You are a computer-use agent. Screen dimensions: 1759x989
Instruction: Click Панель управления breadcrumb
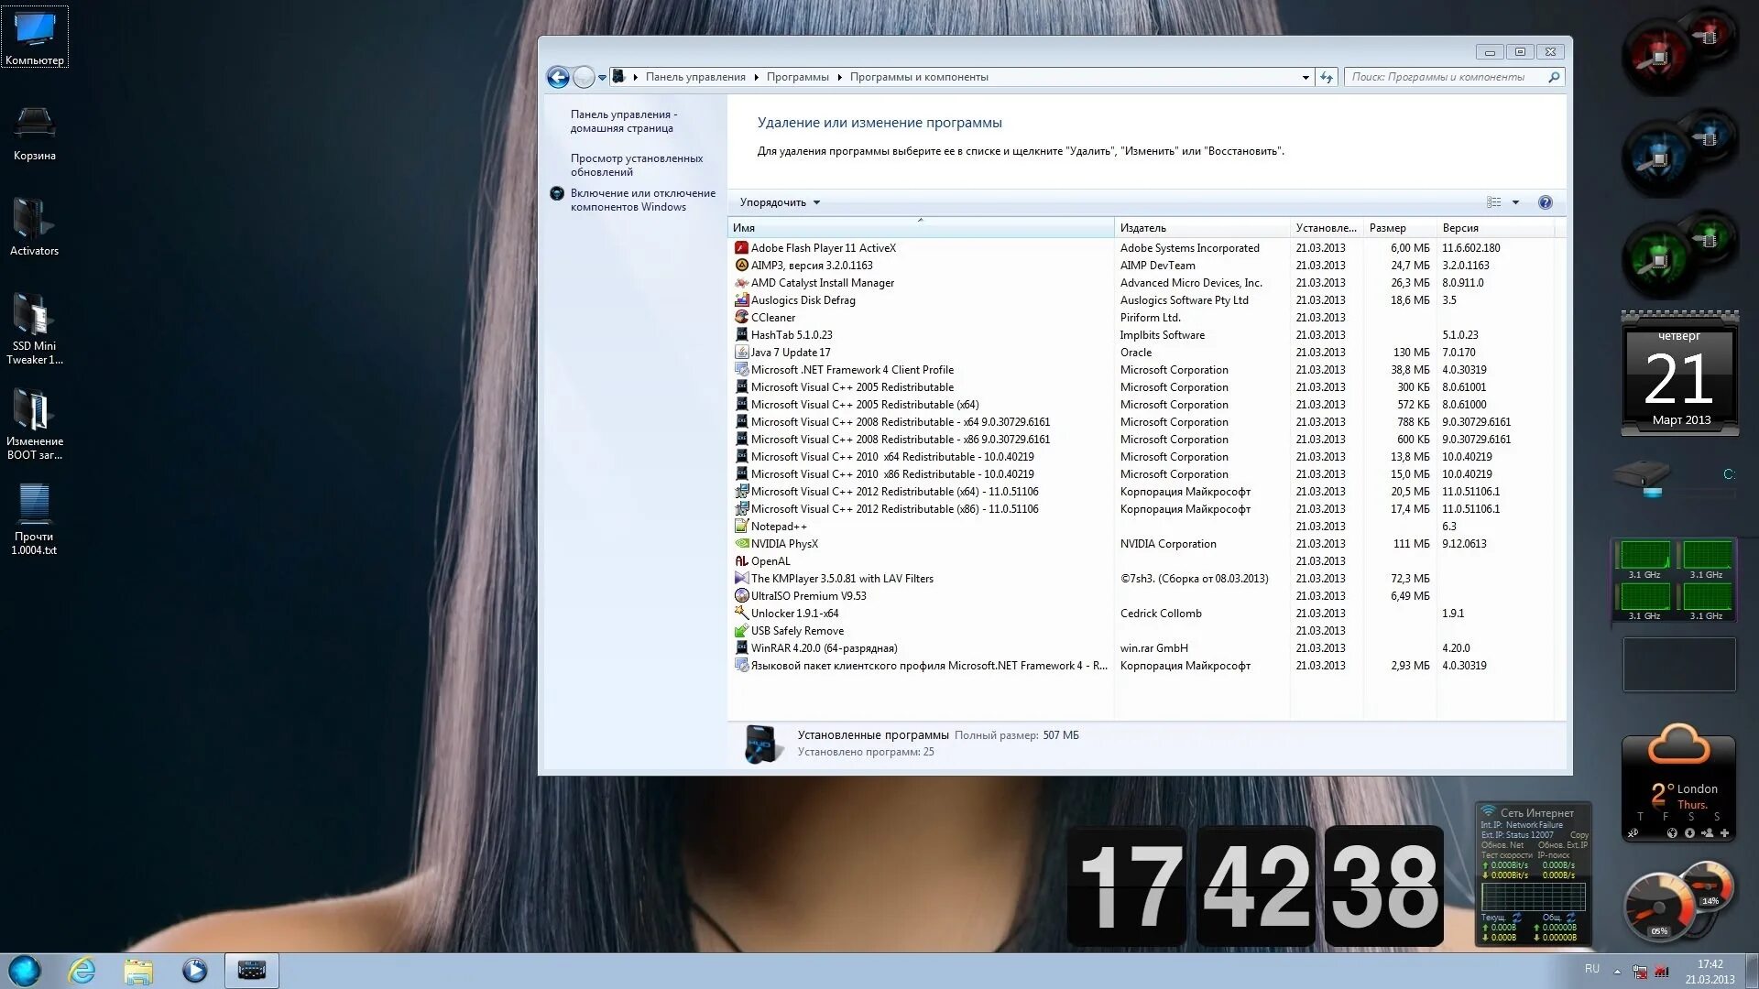pyautogui.click(x=695, y=77)
